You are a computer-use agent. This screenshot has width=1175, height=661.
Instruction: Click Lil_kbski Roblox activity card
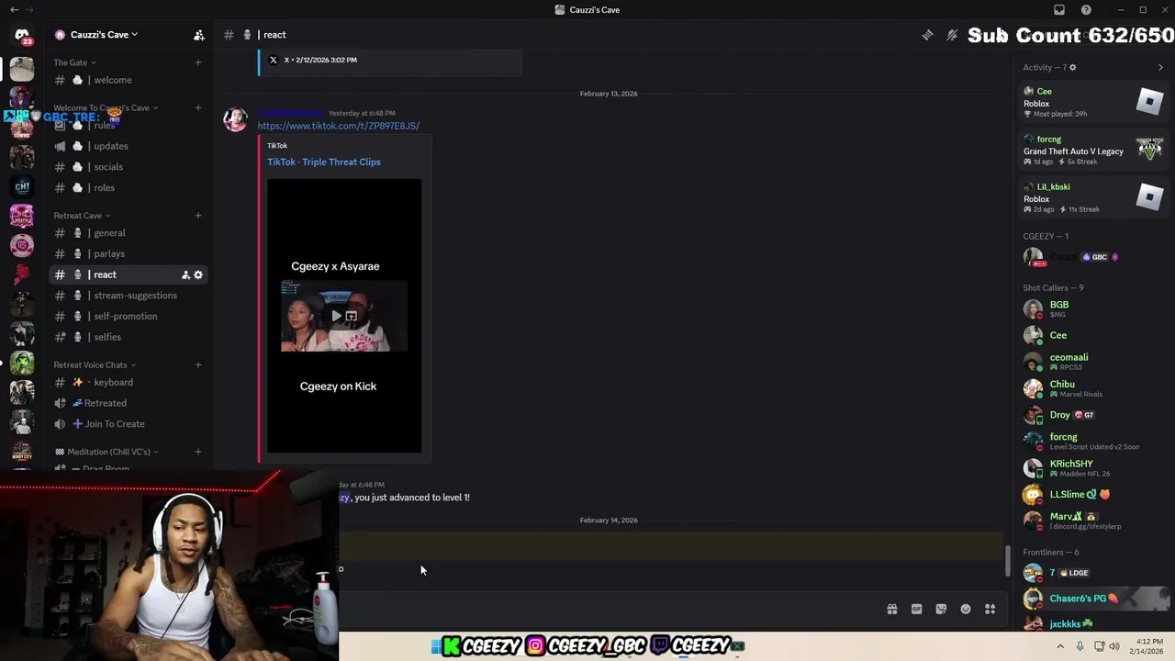point(1094,197)
